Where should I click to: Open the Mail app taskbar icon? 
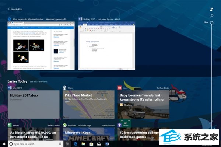pyautogui.click(x=99, y=144)
